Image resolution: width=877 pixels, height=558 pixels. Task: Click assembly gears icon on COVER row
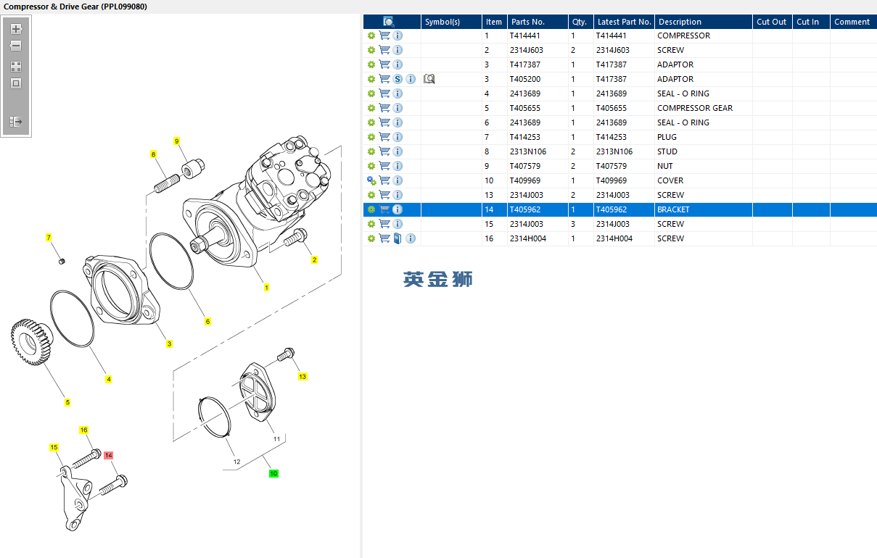pyautogui.click(x=371, y=180)
